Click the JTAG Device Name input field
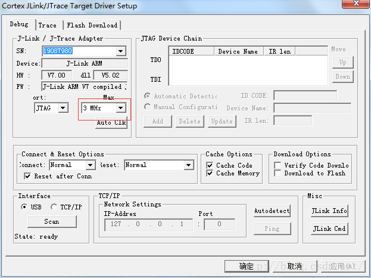Screen dimensions: 371x278 (312, 108)
